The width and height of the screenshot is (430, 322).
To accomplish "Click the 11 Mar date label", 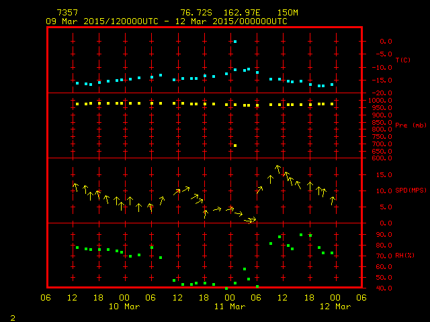I will pos(230,307).
